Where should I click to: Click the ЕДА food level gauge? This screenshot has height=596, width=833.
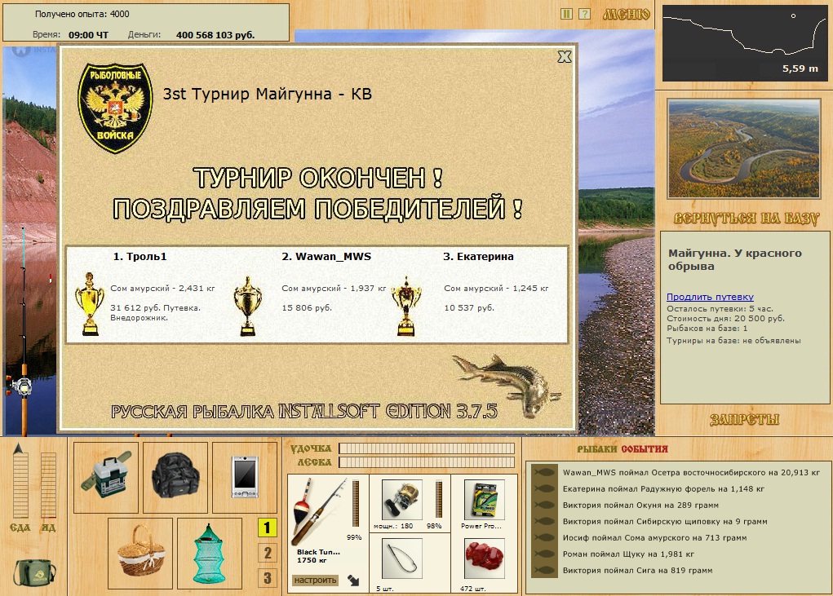(x=20, y=484)
